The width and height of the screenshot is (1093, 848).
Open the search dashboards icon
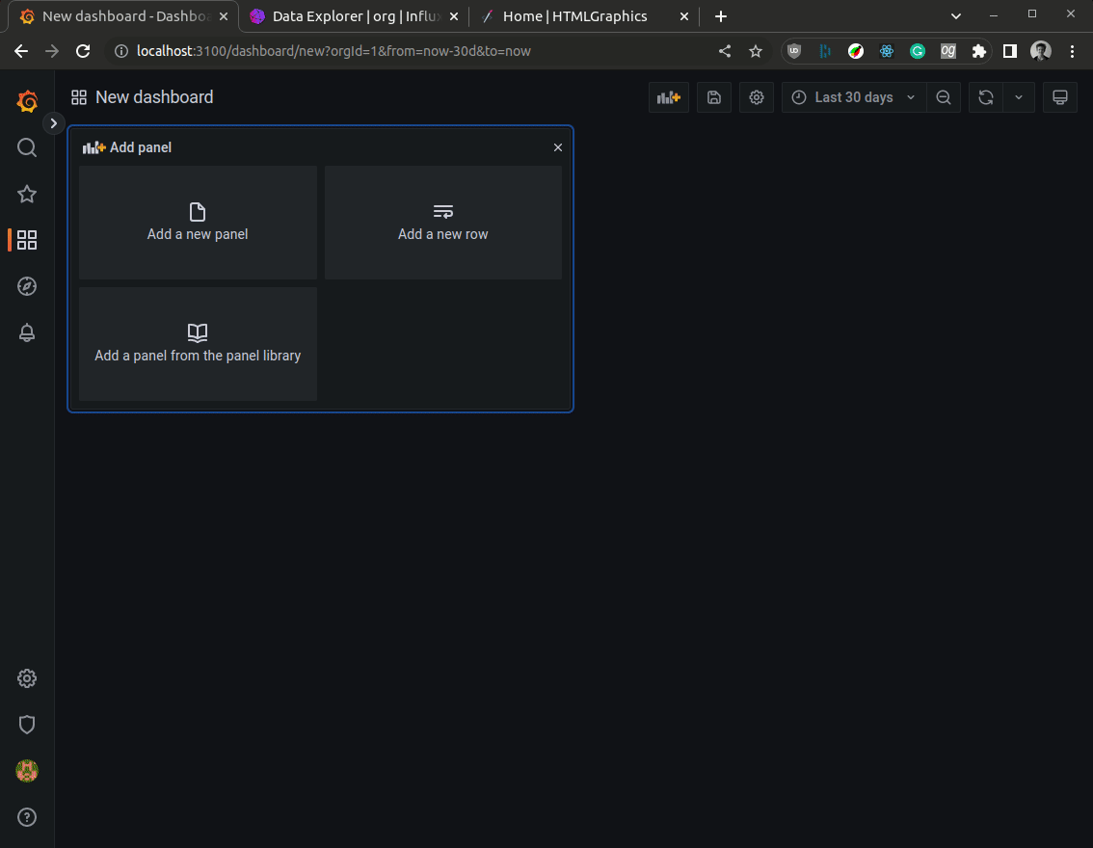27,147
